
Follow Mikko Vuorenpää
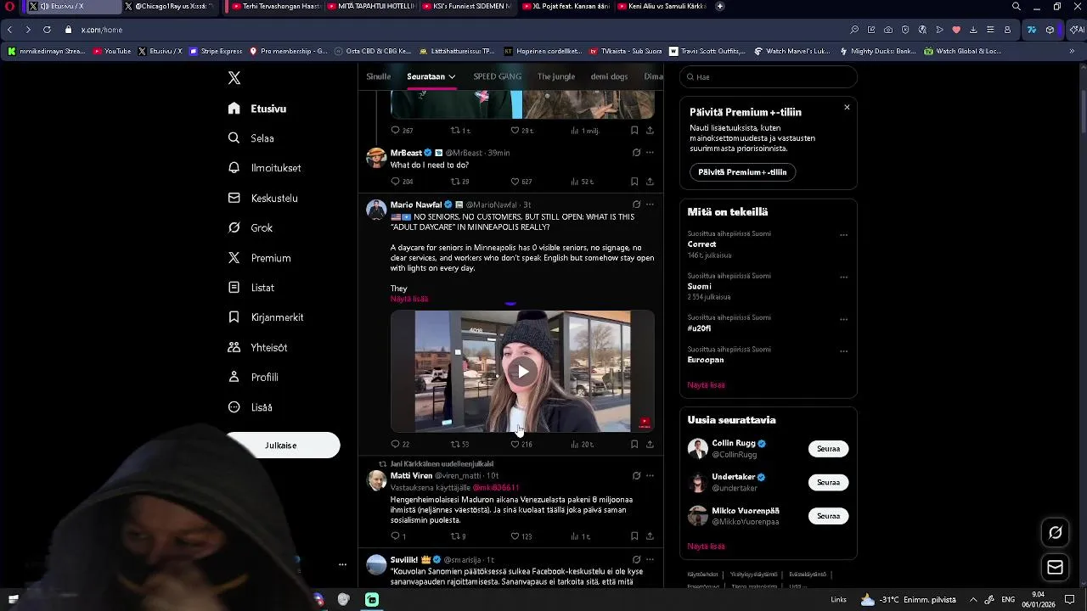pyautogui.click(x=828, y=516)
